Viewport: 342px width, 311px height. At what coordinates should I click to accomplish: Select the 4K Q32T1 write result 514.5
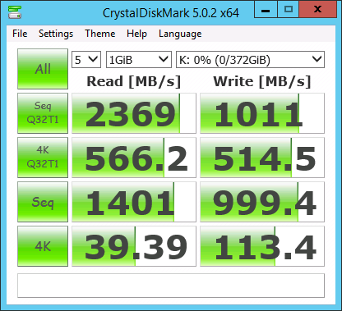click(262, 158)
